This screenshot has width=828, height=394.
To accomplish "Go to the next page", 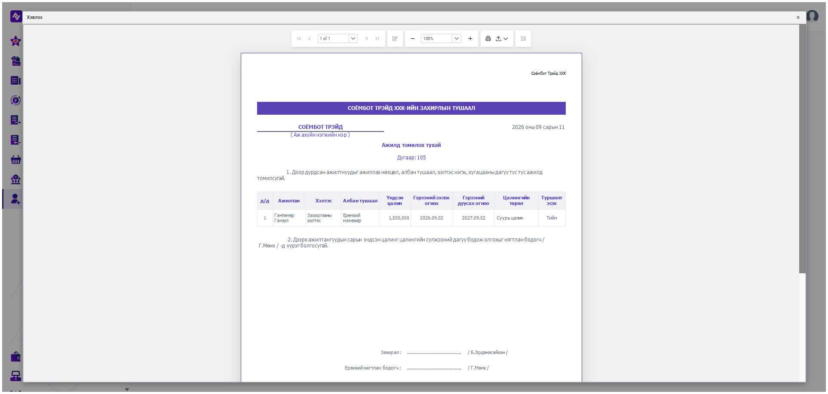I will tap(367, 39).
